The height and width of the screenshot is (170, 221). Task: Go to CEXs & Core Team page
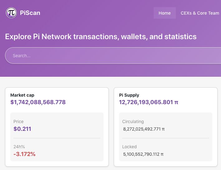[200, 13]
